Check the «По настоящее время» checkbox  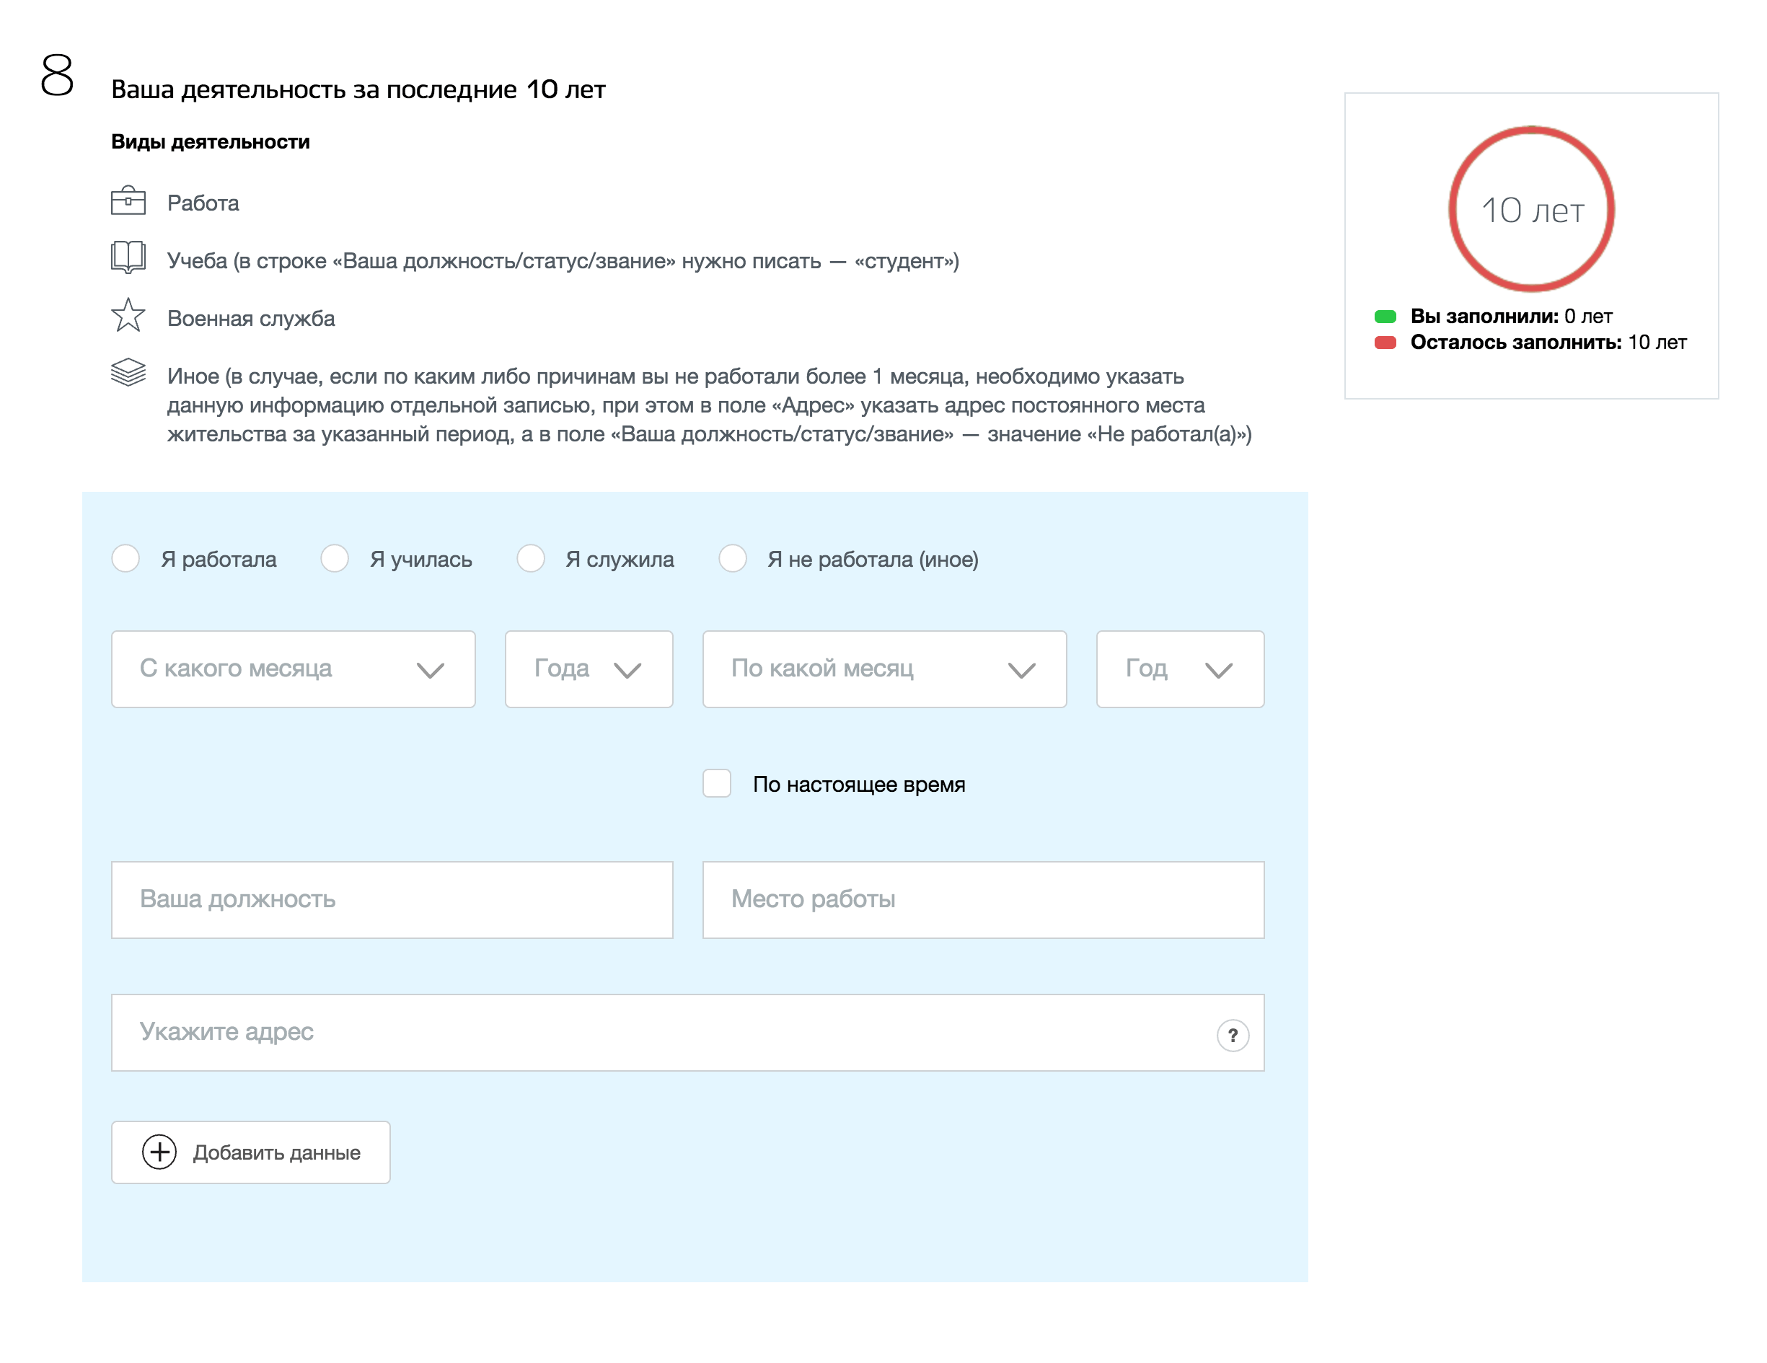point(717,783)
